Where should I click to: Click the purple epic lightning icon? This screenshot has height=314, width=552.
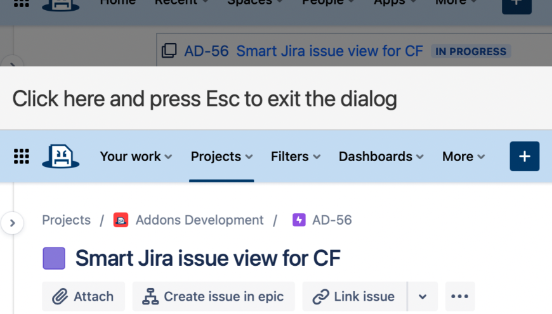[299, 220]
